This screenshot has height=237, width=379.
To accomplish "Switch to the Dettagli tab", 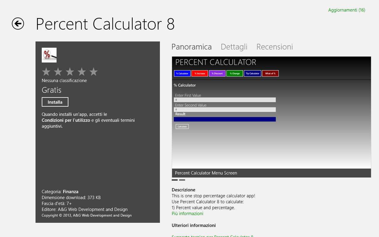I will 234,47.
